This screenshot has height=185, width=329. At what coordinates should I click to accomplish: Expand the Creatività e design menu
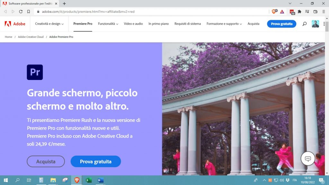(49, 24)
